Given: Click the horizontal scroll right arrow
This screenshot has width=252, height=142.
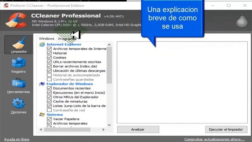Looking at the screenshot, I should coord(103,130).
